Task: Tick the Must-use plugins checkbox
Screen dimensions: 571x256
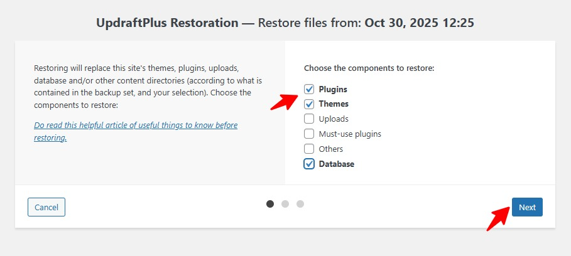Action: [x=309, y=134]
